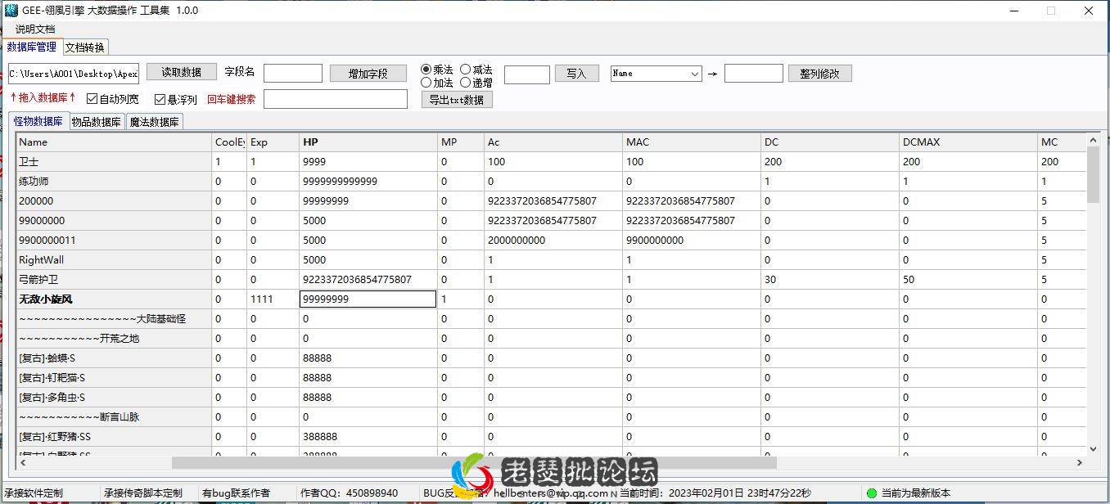Click the vertical scrollbar up arrow
Viewport: 1110px width, 504px height.
coord(1093,141)
